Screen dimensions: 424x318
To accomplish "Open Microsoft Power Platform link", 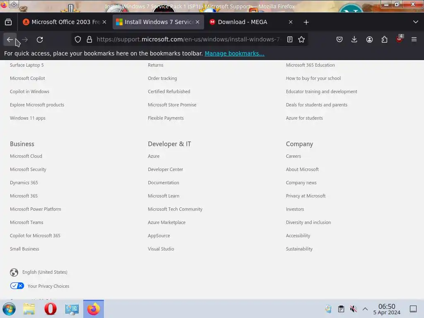I will pyautogui.click(x=36, y=209).
